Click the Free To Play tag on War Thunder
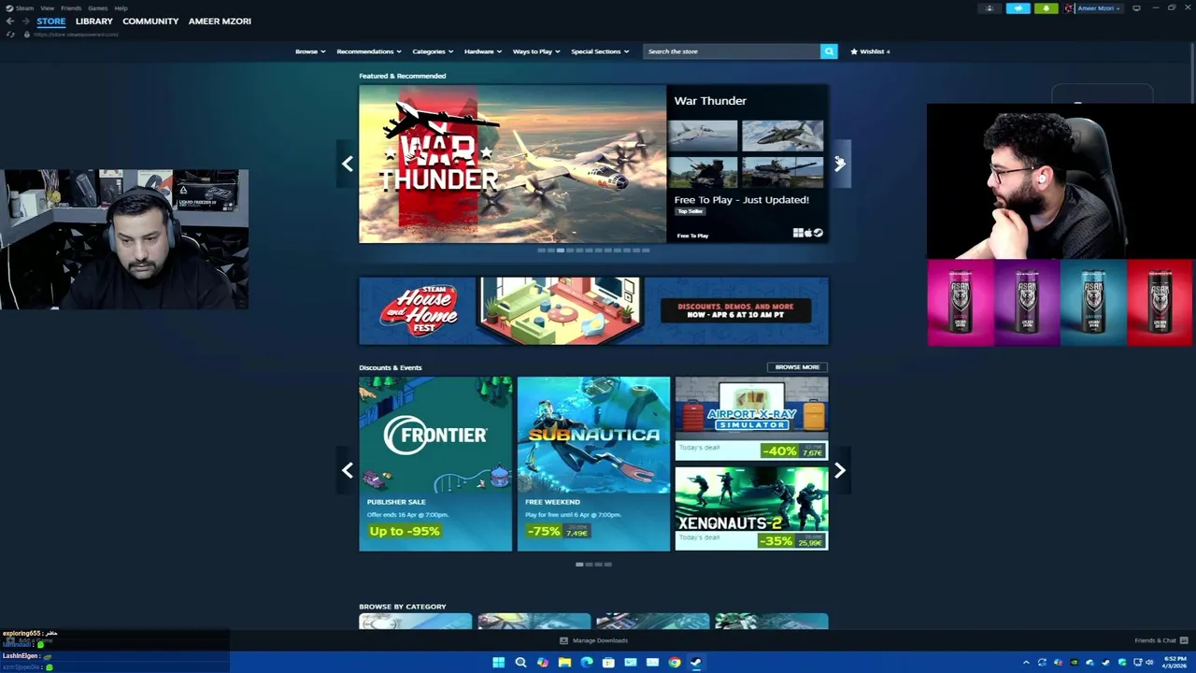 (x=692, y=236)
